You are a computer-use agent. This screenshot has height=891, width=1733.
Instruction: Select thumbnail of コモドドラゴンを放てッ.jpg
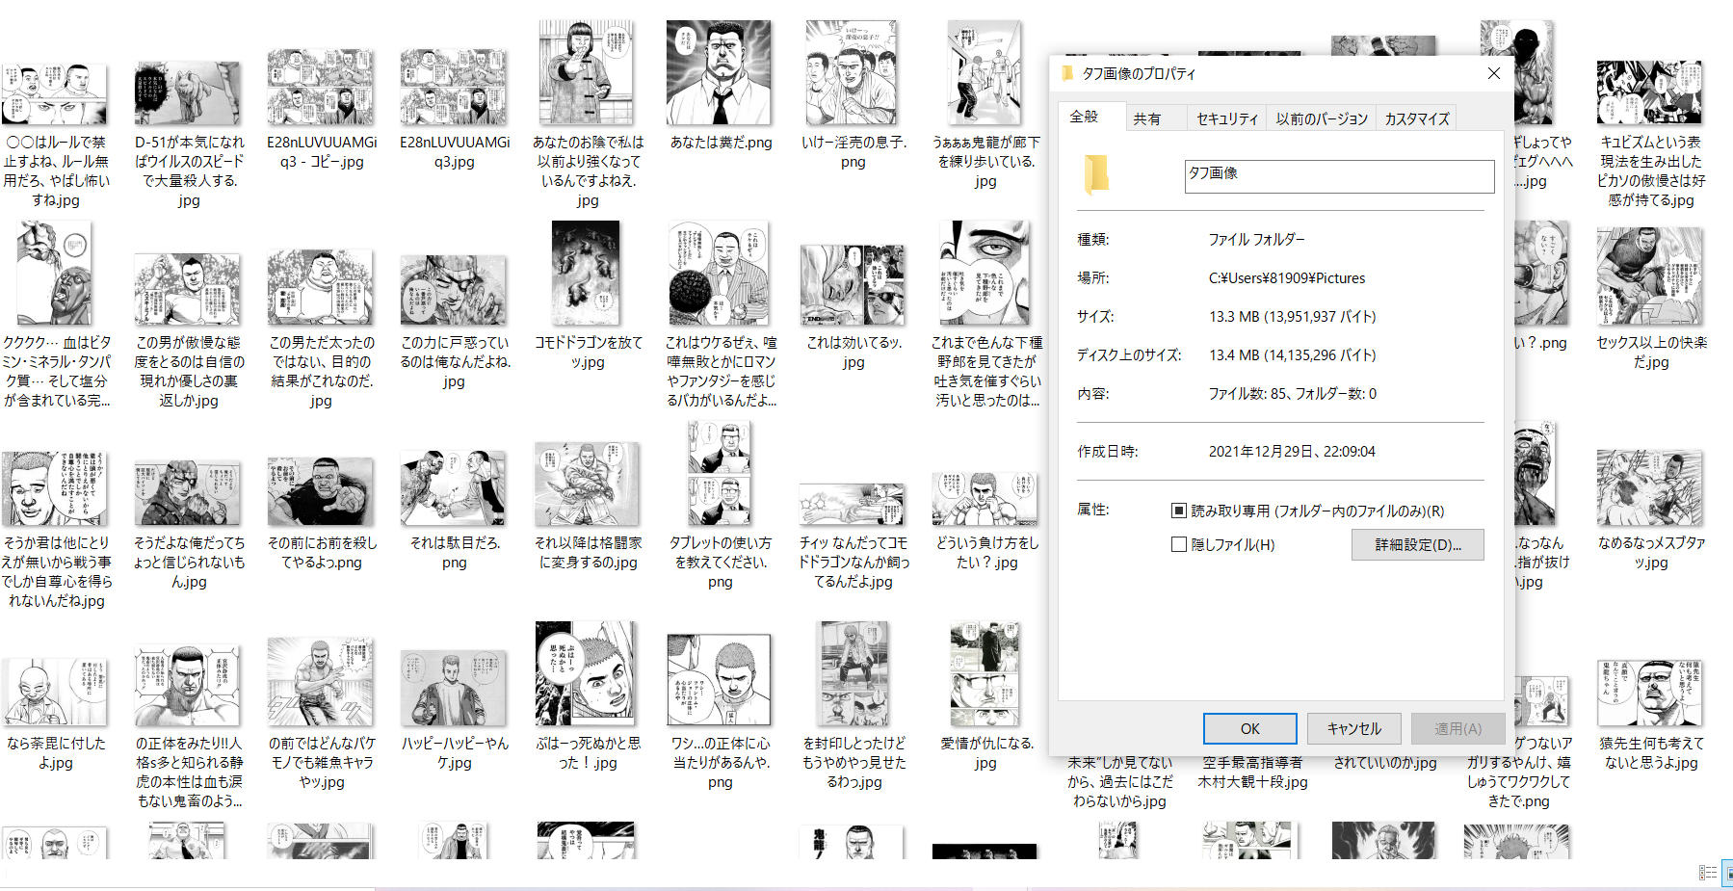(586, 274)
